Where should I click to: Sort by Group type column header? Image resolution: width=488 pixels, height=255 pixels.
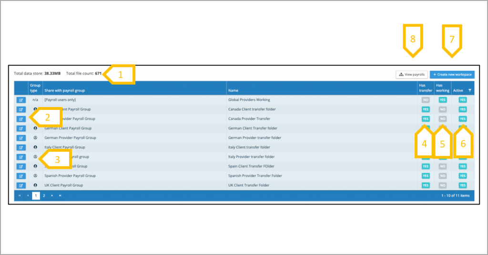(x=35, y=88)
